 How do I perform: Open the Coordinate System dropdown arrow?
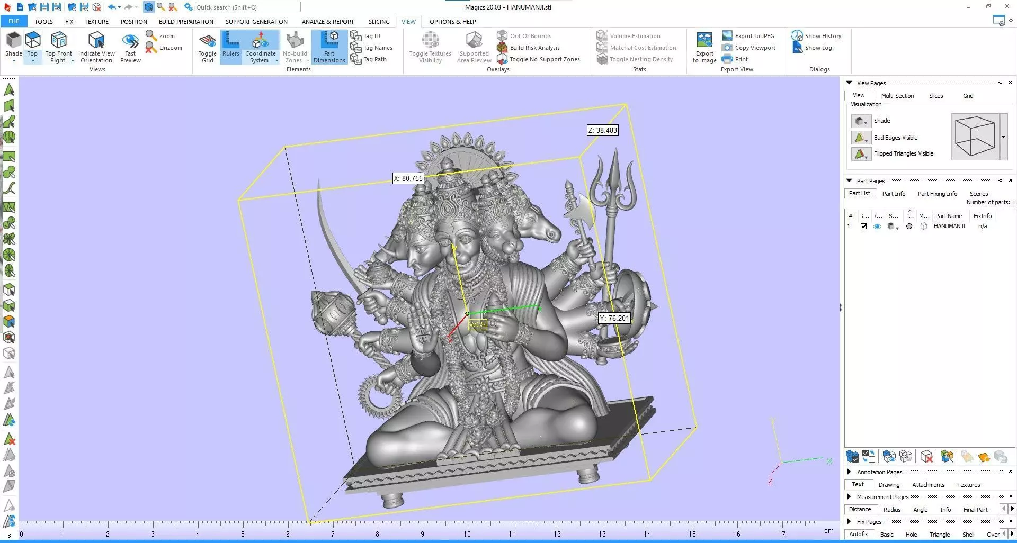(276, 61)
